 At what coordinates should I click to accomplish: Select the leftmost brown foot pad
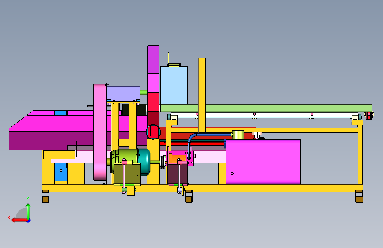coord(46,199)
